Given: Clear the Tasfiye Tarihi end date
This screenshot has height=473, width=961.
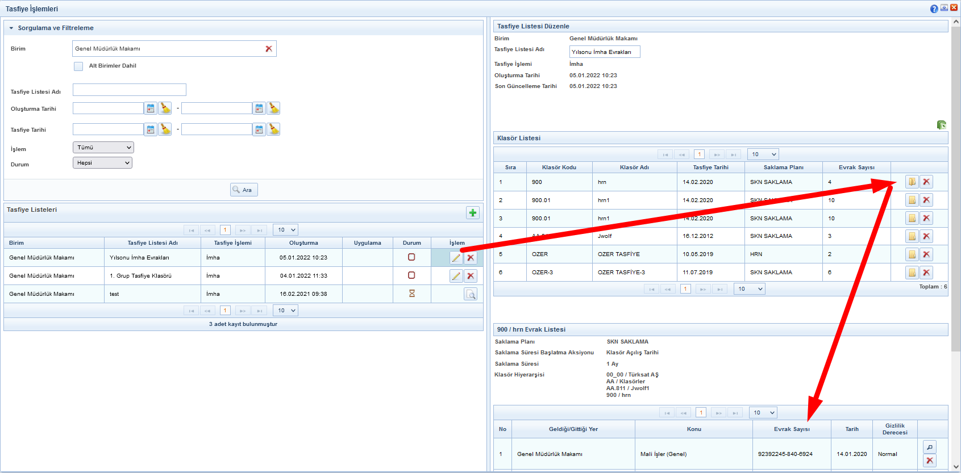Looking at the screenshot, I should [x=274, y=129].
